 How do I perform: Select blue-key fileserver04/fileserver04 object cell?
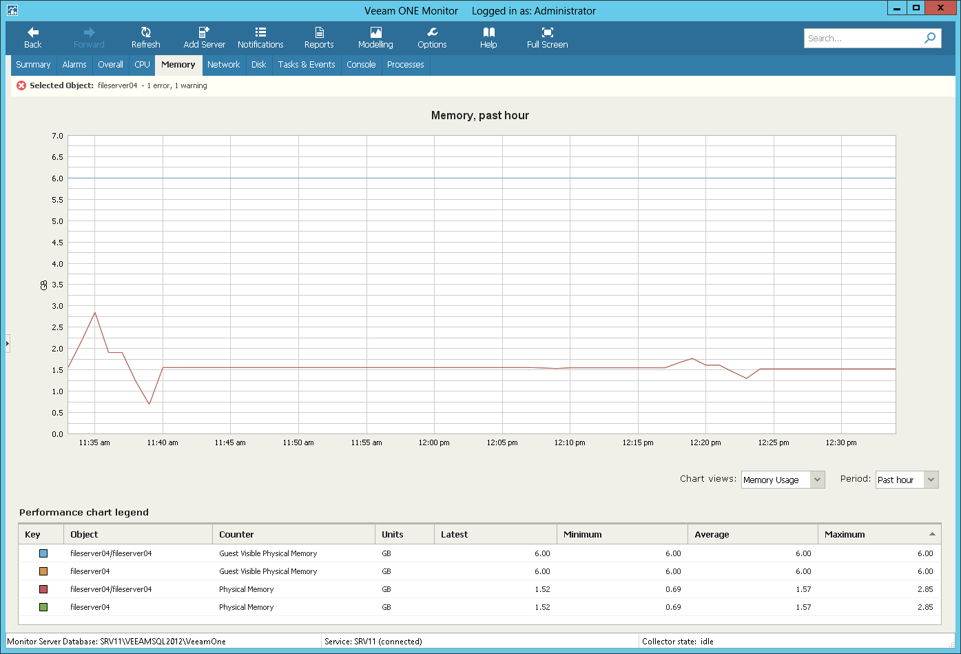(x=138, y=553)
